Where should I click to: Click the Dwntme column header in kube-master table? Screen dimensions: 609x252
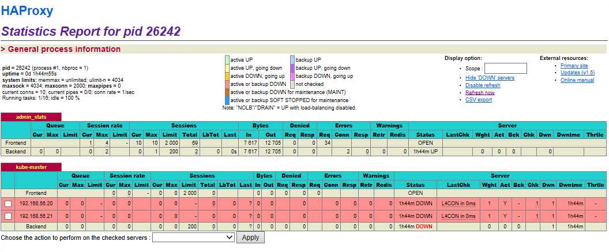pos(570,185)
